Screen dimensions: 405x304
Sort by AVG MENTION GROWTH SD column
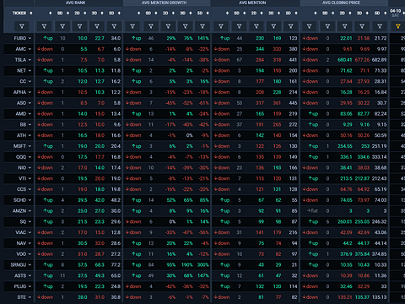click(x=156, y=14)
